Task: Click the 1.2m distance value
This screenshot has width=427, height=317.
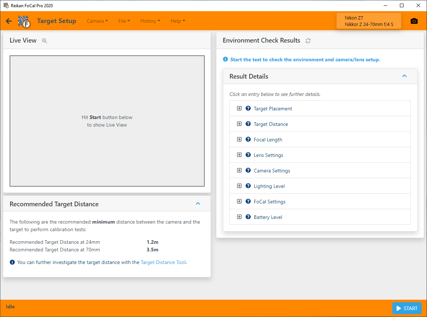Action: [152, 242]
